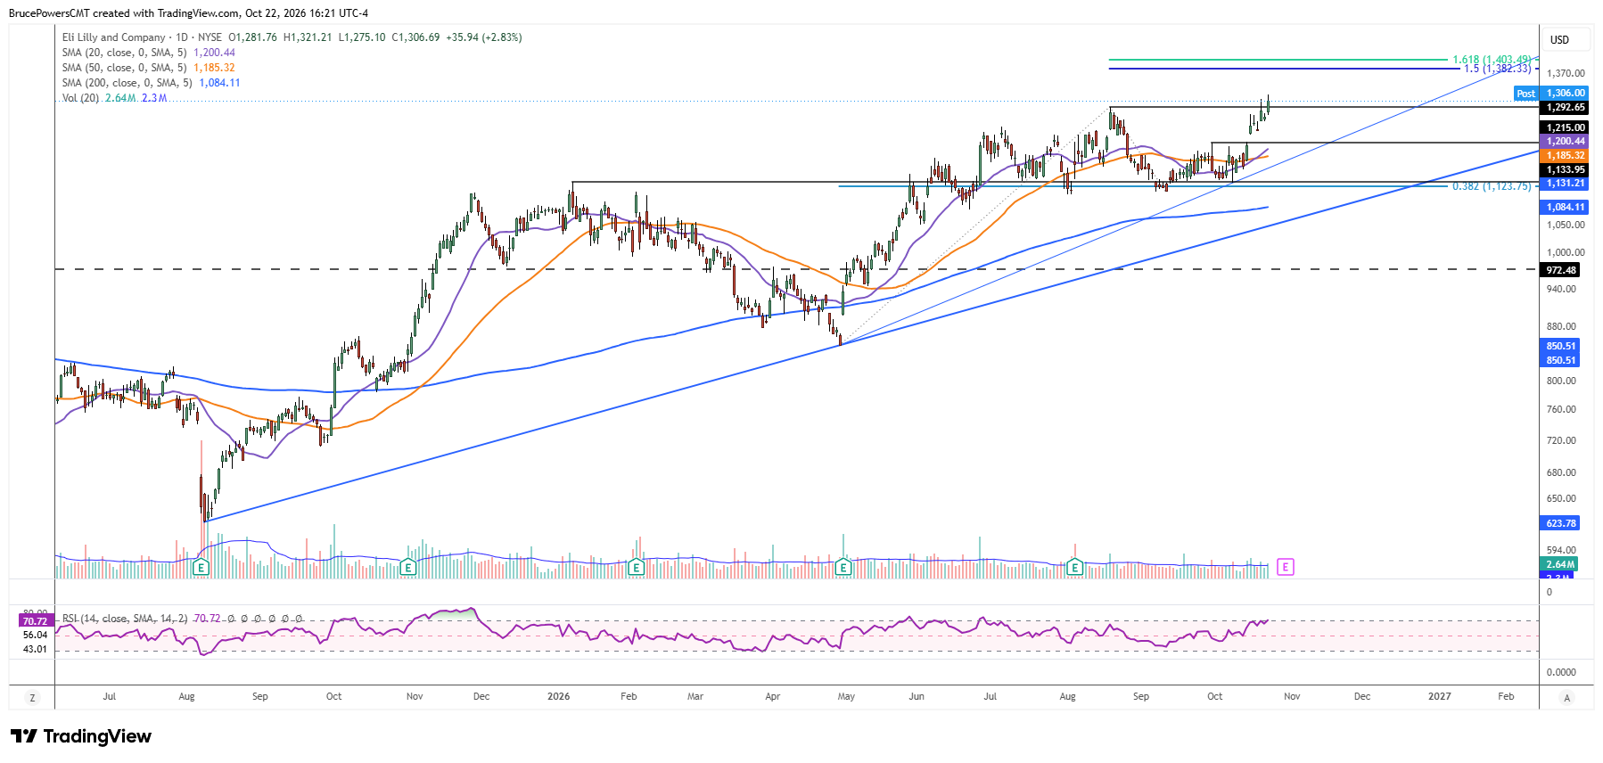
Task: Click the earnings E marker near May 2026
Action: (843, 567)
